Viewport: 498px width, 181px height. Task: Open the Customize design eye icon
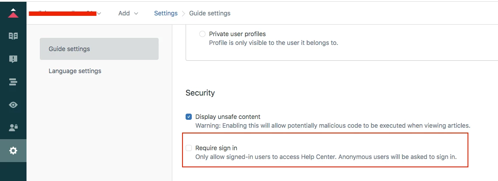[13, 105]
